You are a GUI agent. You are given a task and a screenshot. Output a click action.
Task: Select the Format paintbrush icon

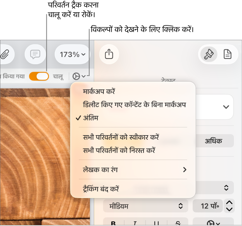pos(209,54)
